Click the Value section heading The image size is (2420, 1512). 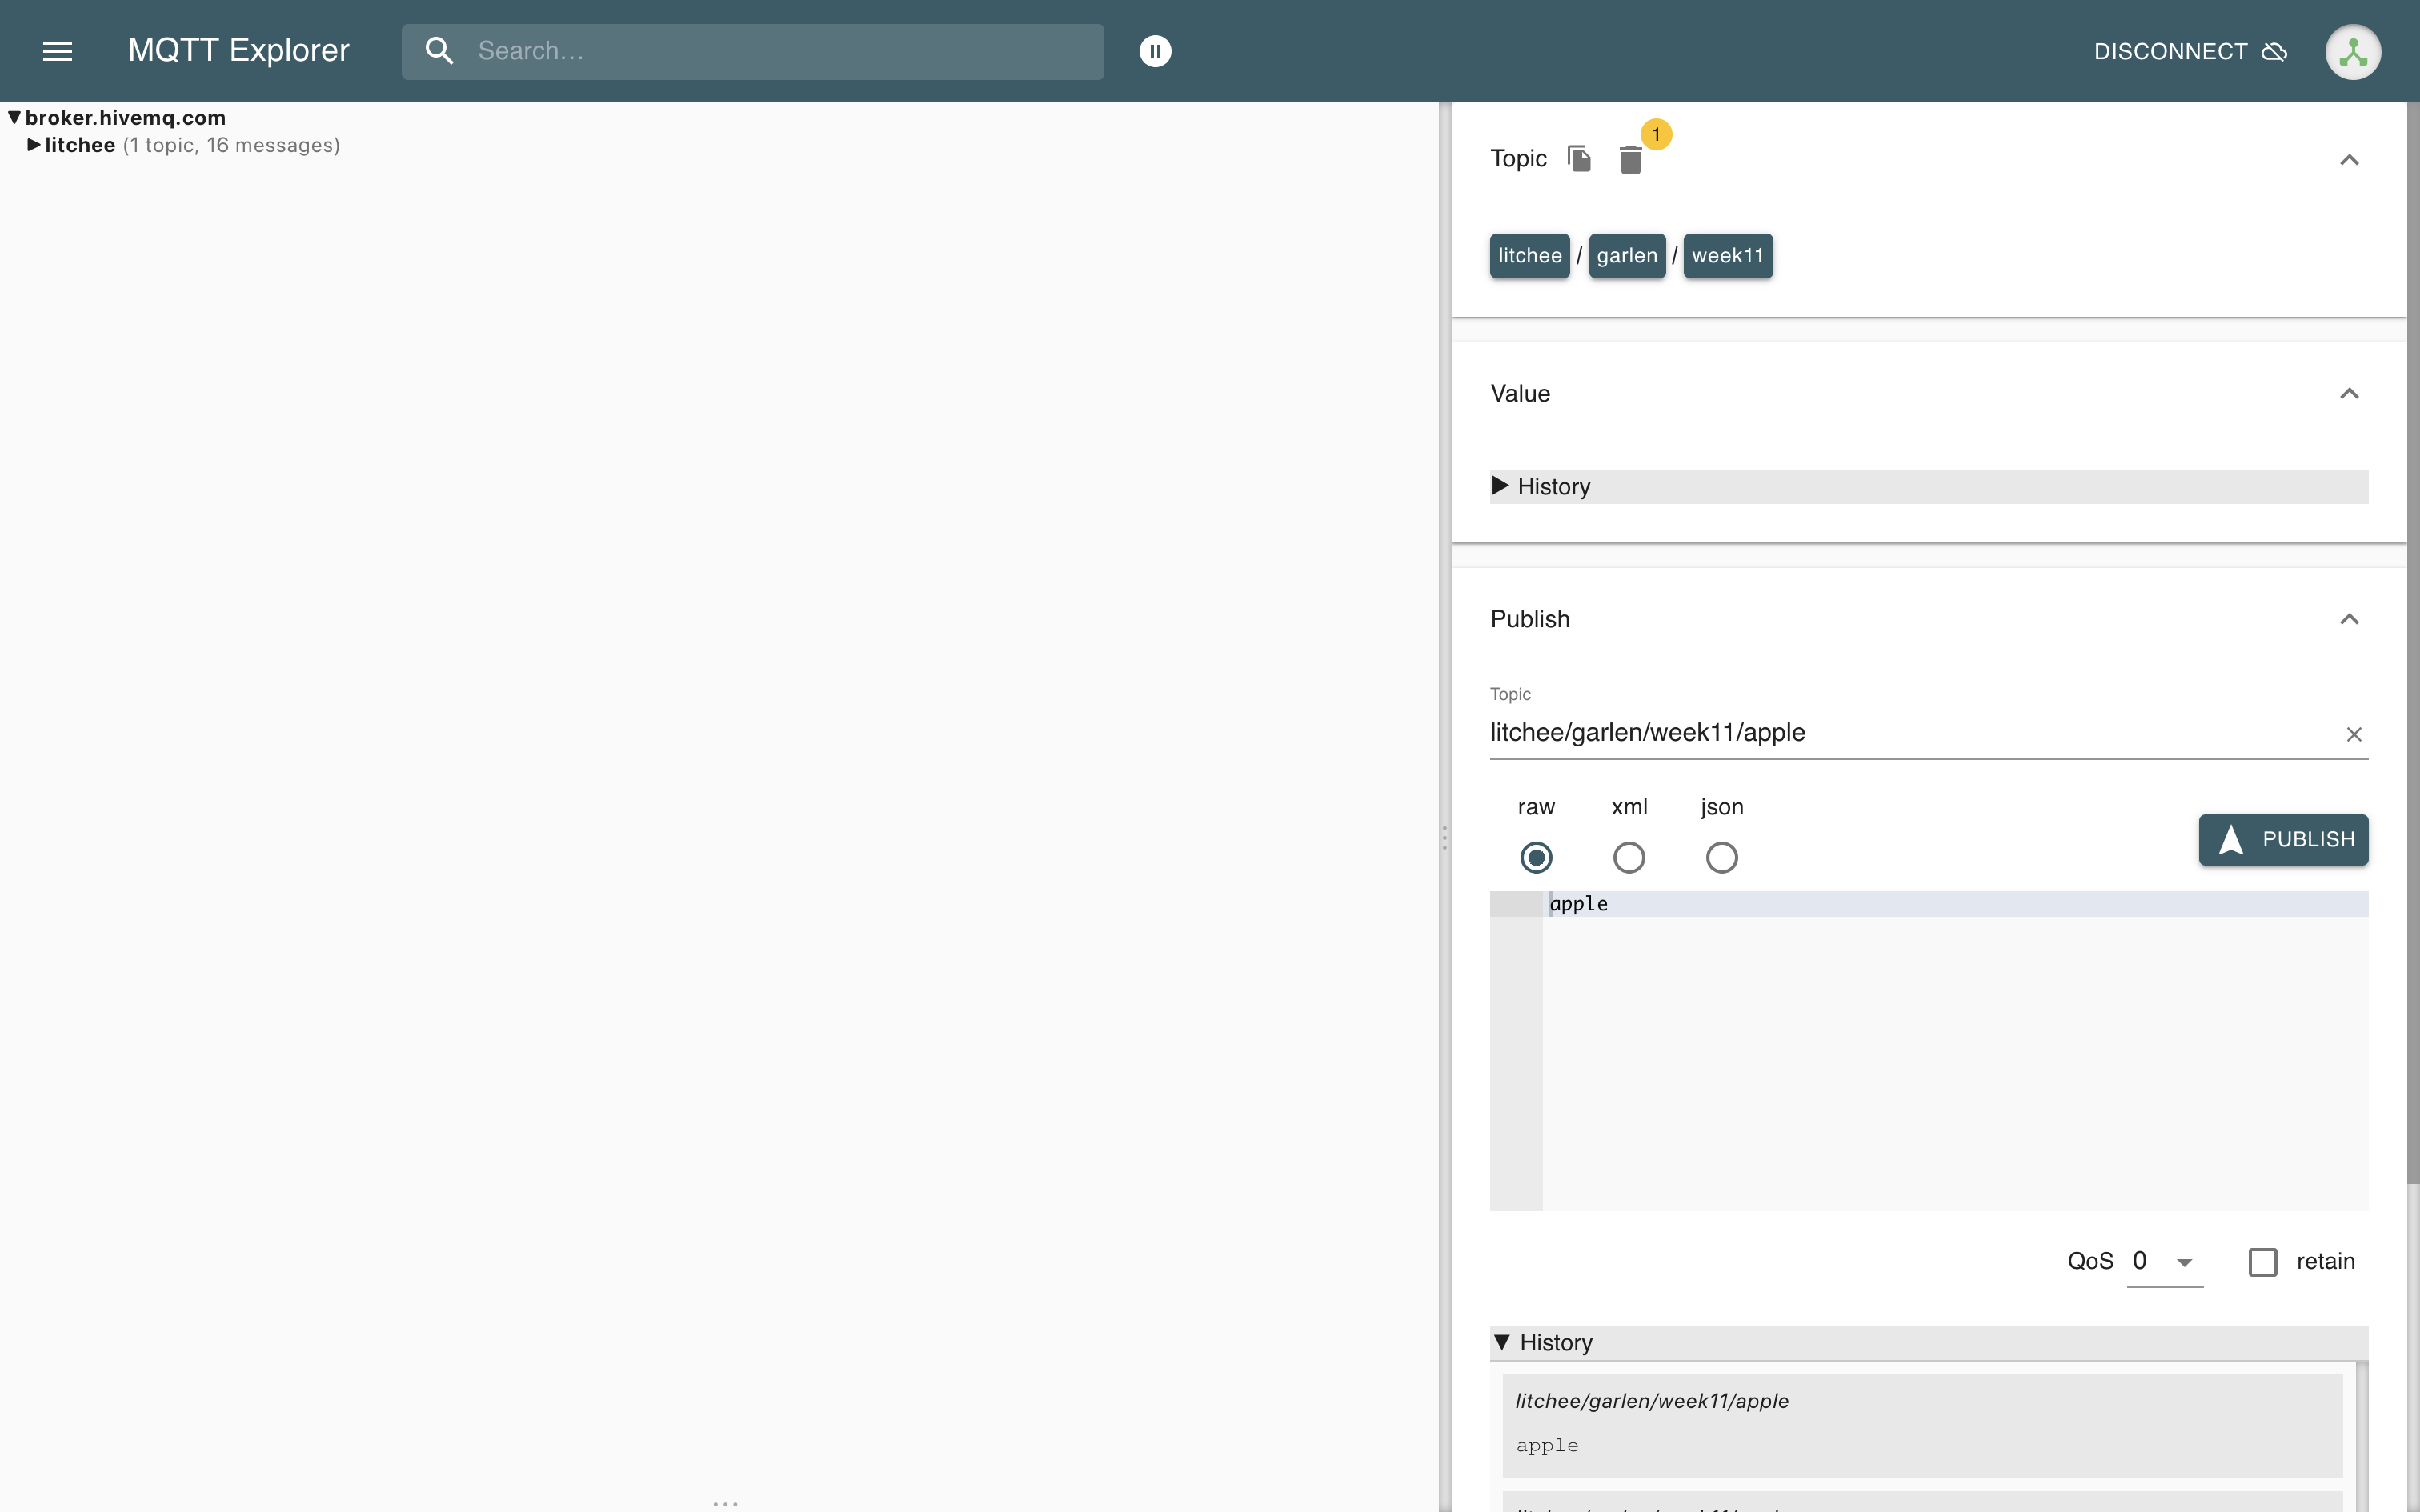(1520, 394)
